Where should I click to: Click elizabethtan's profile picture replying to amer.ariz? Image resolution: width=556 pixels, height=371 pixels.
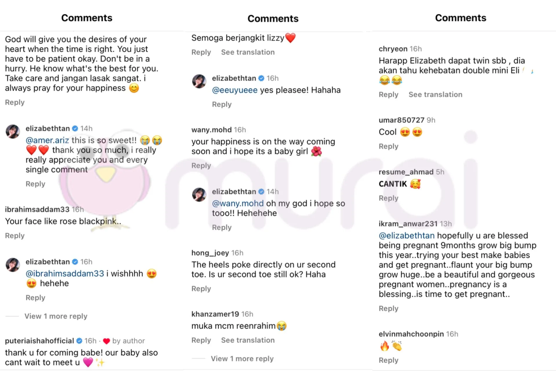click(13, 132)
